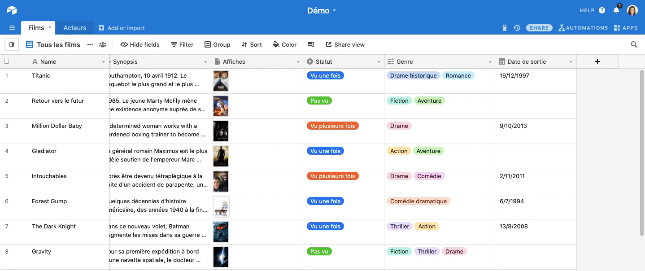The height and width of the screenshot is (271, 645).
Task: Click The Dark Knight poster thumbnail
Action: point(221,232)
